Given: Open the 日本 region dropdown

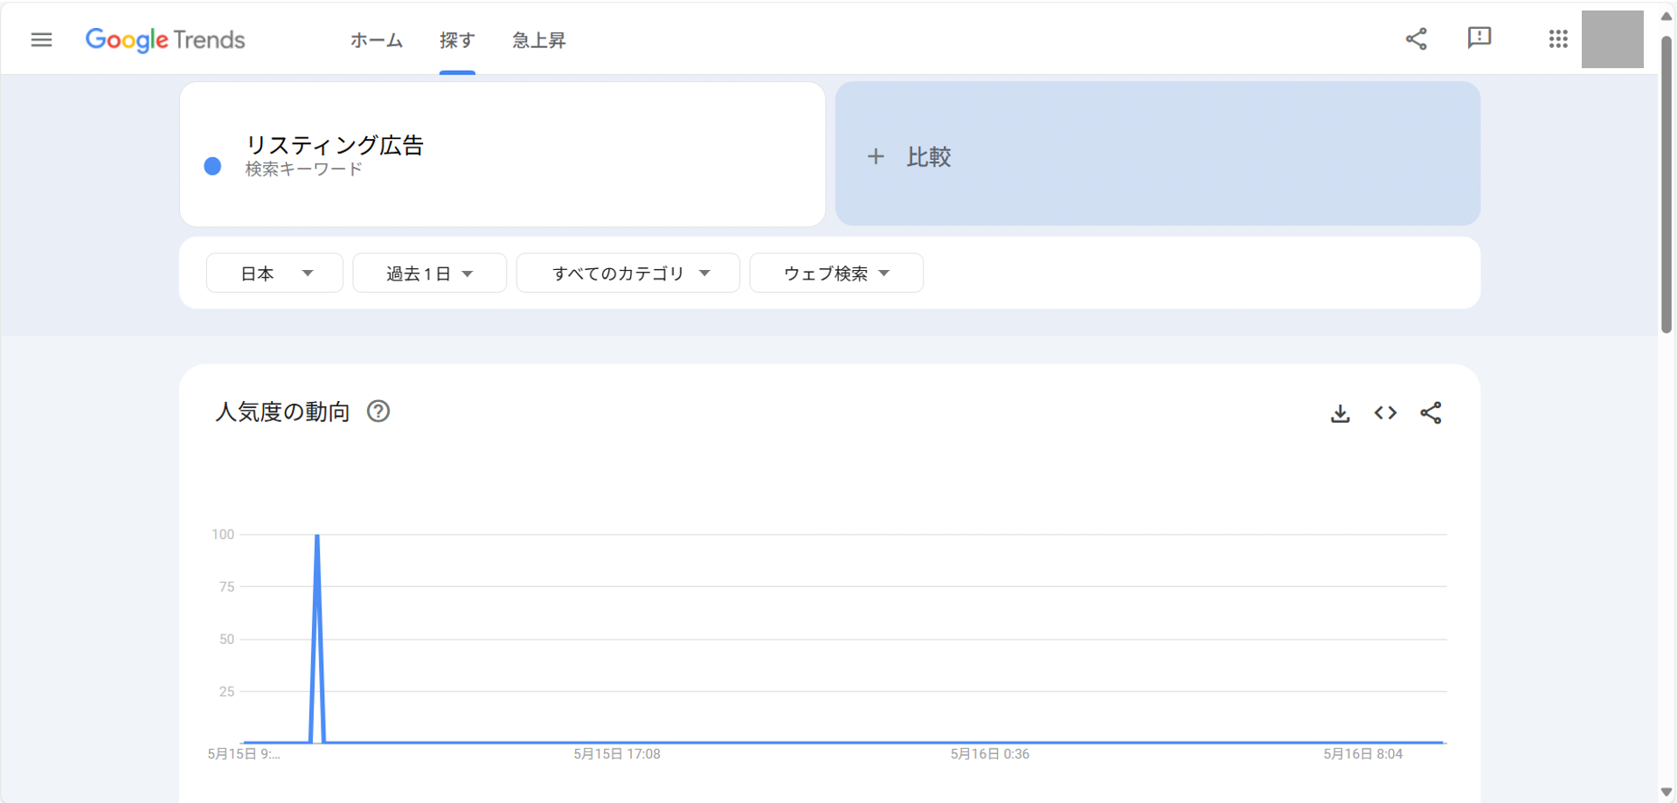Looking at the screenshot, I should (x=274, y=273).
